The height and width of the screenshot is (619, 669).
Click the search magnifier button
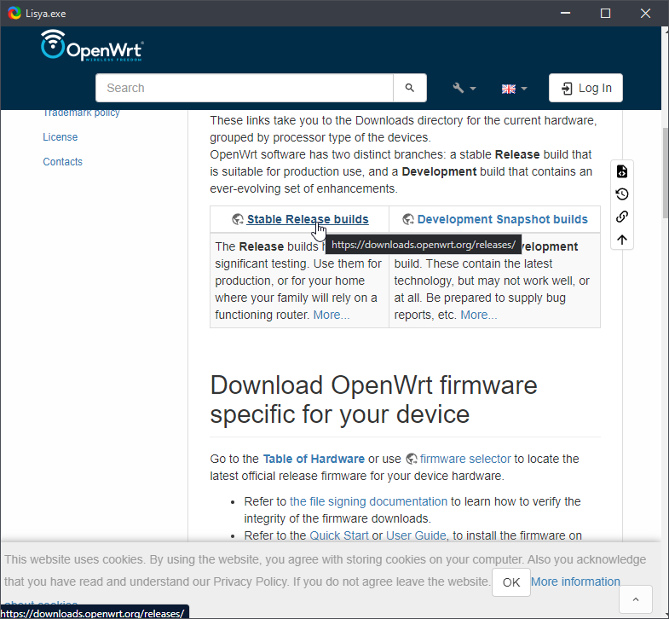click(410, 88)
